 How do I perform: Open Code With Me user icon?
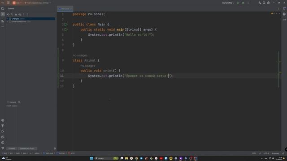[260, 3]
